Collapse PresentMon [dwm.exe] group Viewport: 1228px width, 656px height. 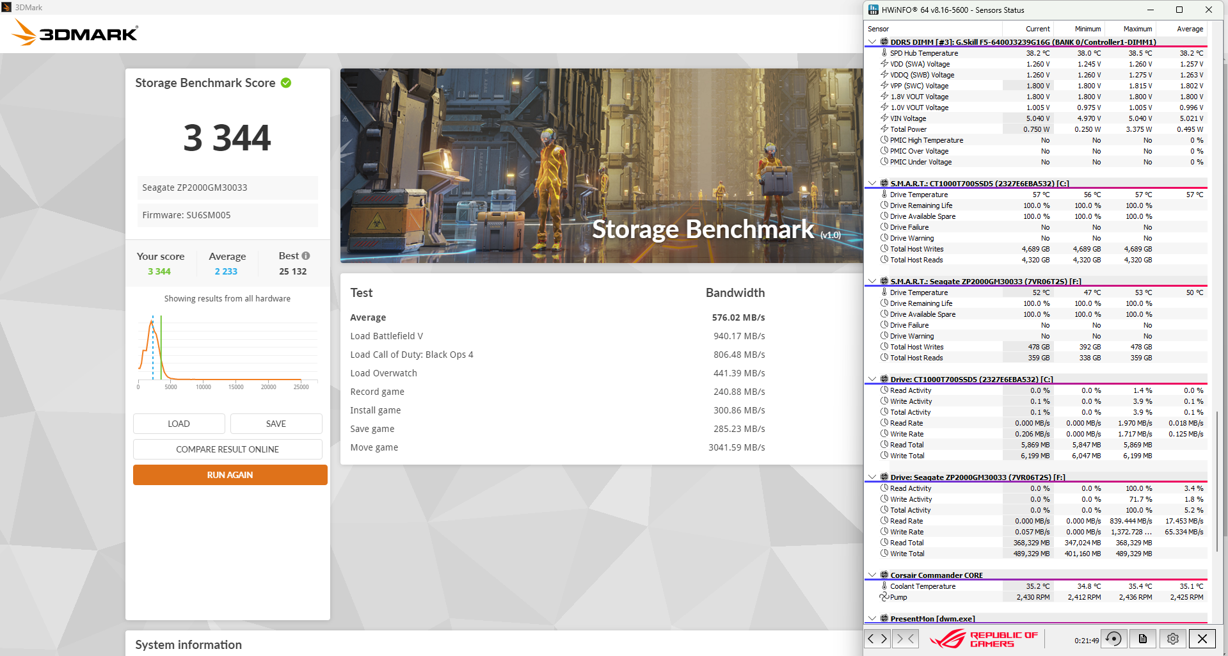click(872, 619)
